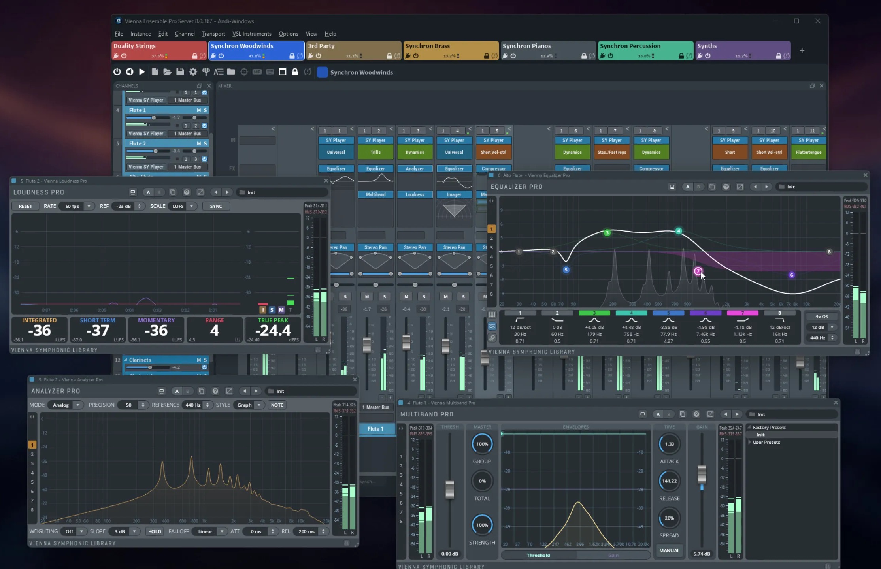881x569 pixels.
Task: Mute the Flute 1 channel
Action: [199, 110]
